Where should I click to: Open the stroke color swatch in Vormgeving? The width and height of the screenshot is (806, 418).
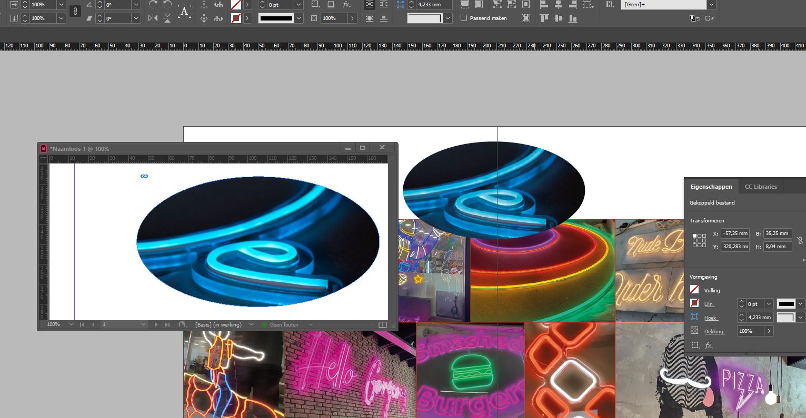[786, 304]
